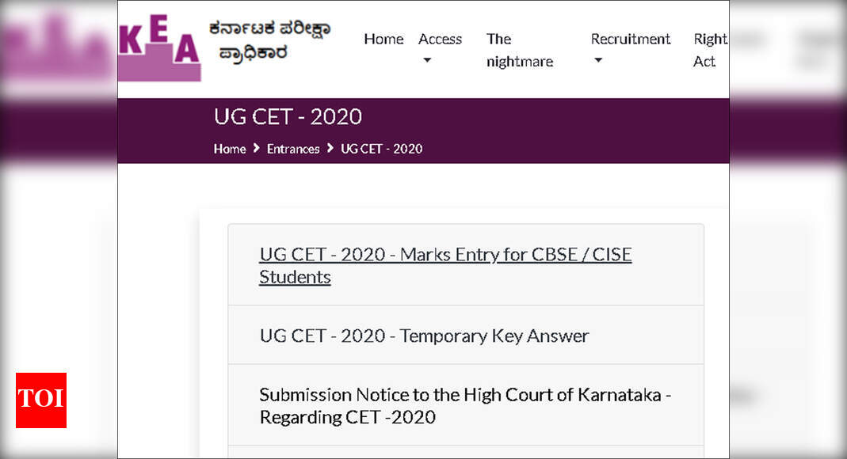Viewport: 847px width, 459px height.
Task: Click the 'UG CET - 2020' page heading
Action: (288, 116)
